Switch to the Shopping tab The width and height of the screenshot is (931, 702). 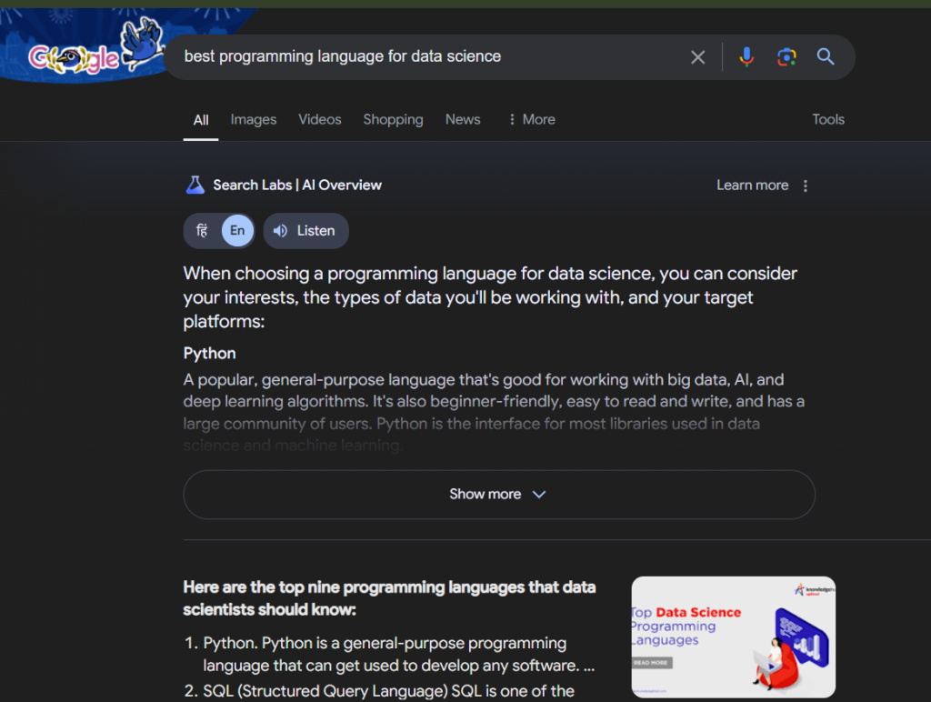click(x=393, y=119)
